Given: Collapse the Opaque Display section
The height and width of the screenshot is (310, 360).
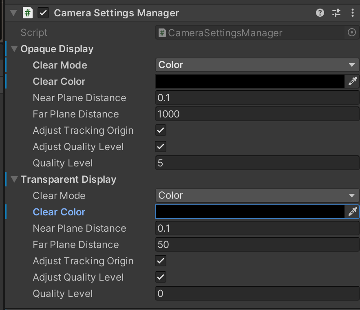Looking at the screenshot, I should tap(14, 49).
